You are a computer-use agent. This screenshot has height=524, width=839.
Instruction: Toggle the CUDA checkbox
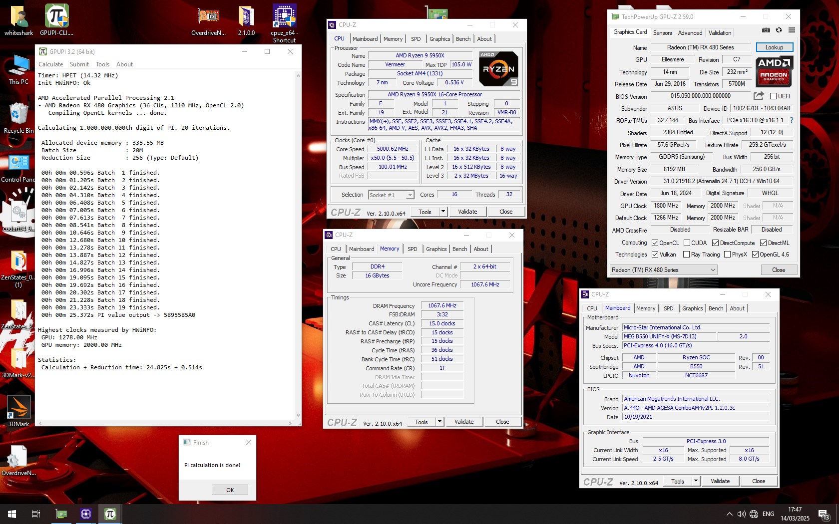687,243
